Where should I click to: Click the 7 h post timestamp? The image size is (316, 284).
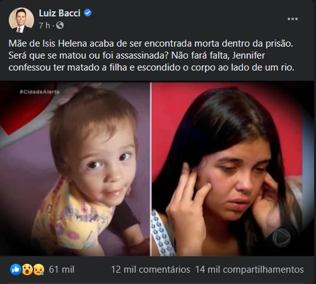[x=45, y=25]
